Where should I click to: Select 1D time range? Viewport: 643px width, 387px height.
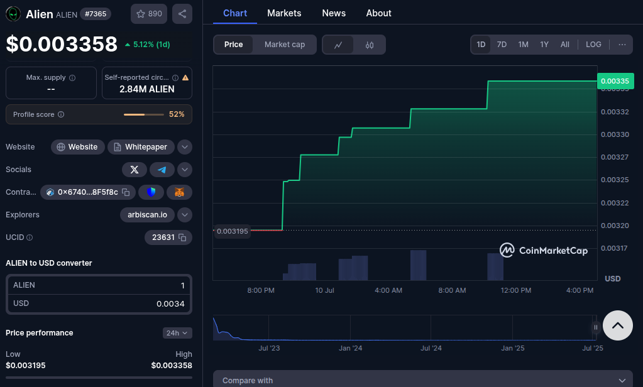point(481,45)
